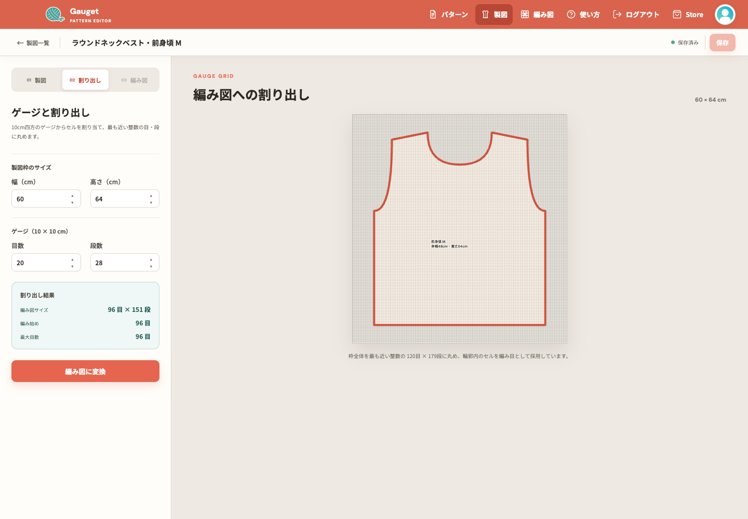Open the 編み図 grid icon
The image size is (748, 519).
pyautogui.click(x=525, y=15)
